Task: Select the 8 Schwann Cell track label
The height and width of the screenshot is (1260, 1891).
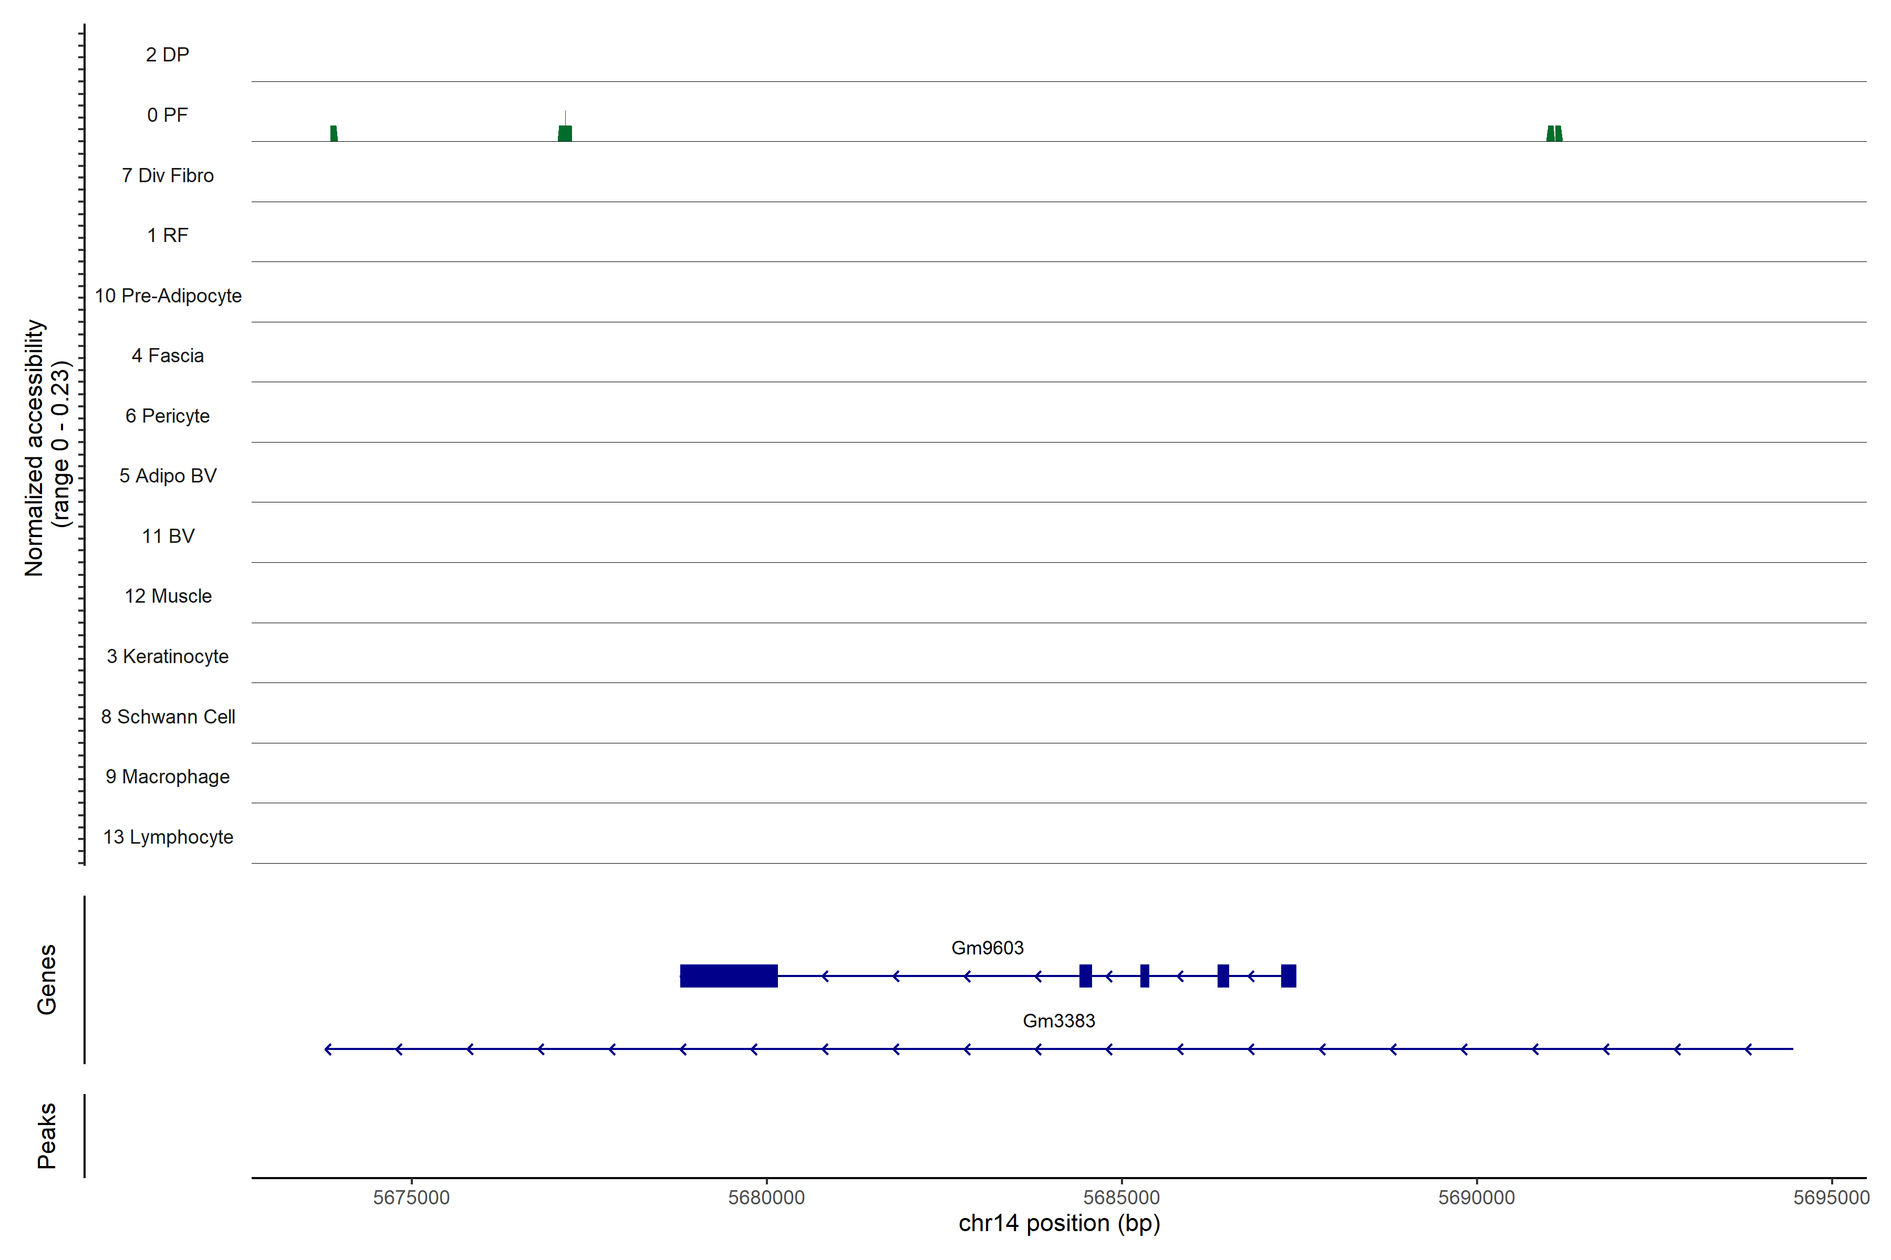Action: [x=168, y=717]
